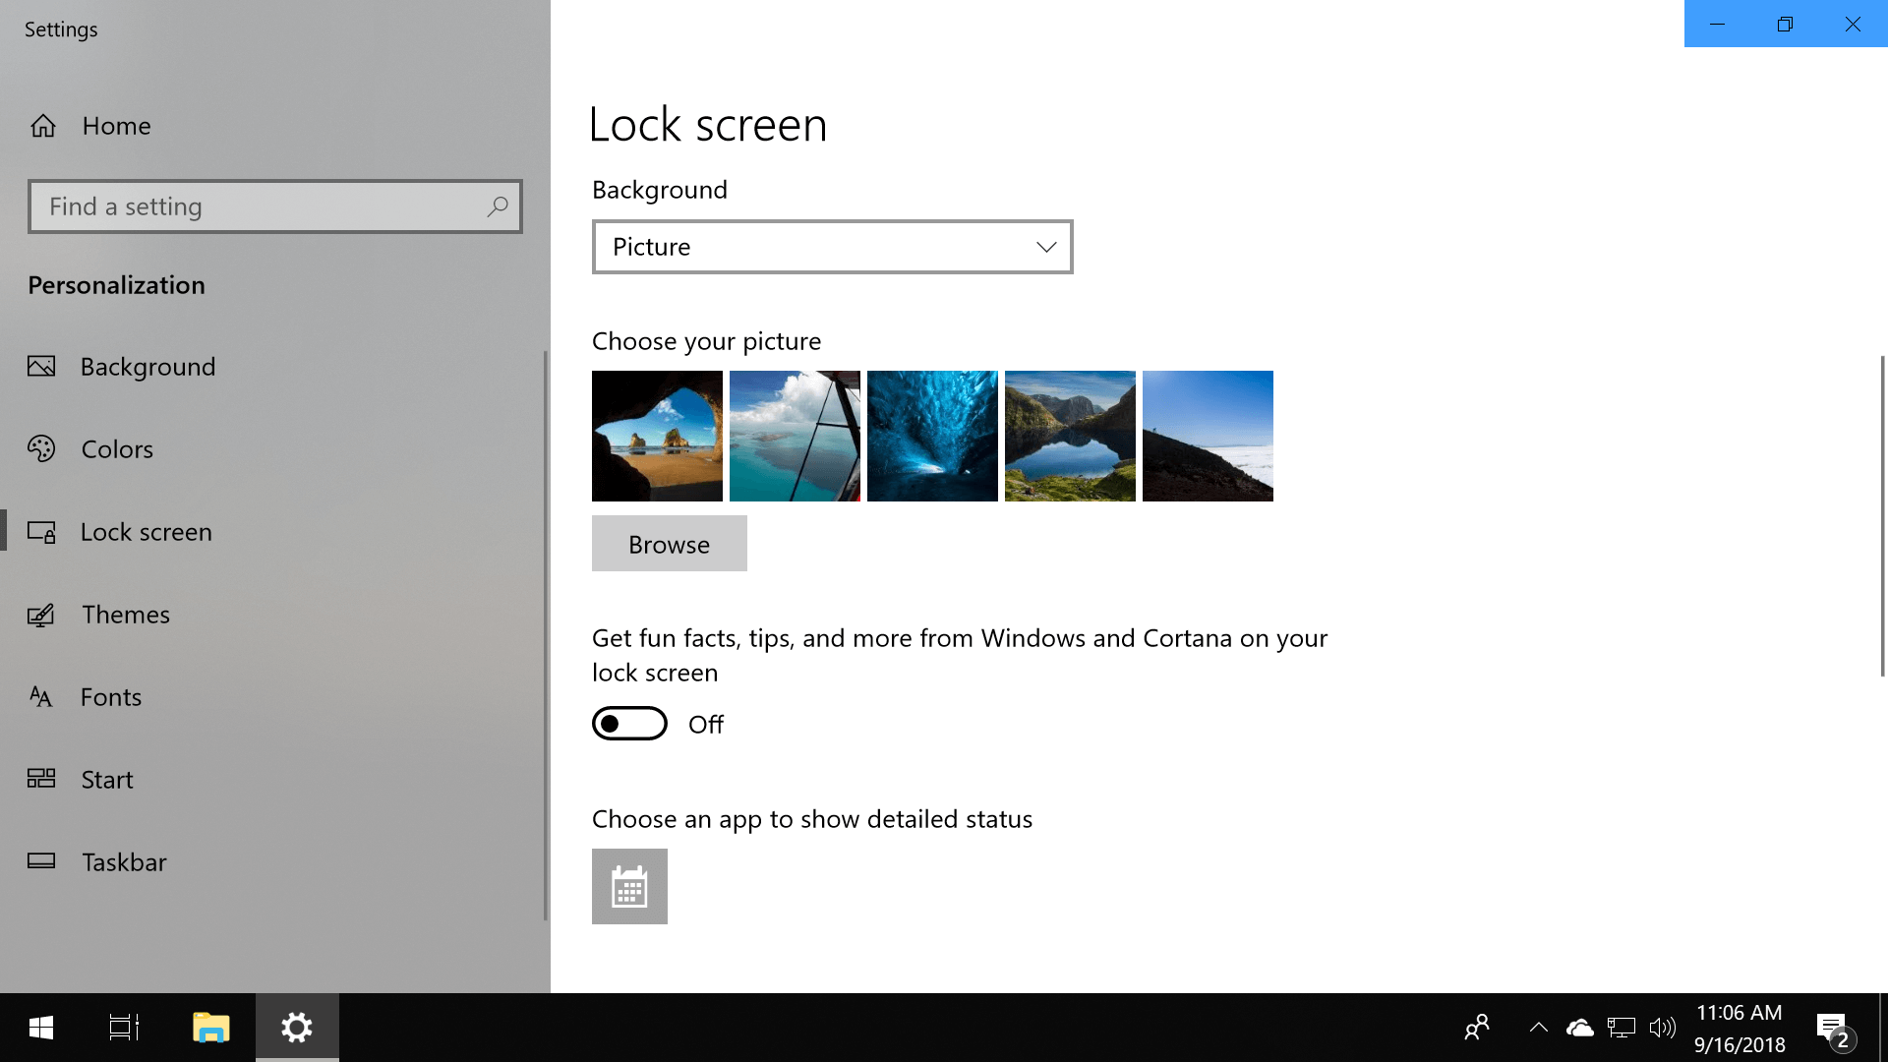1888x1062 pixels.
Task: Choose the blue ice cave wallpaper
Action: [x=931, y=435]
